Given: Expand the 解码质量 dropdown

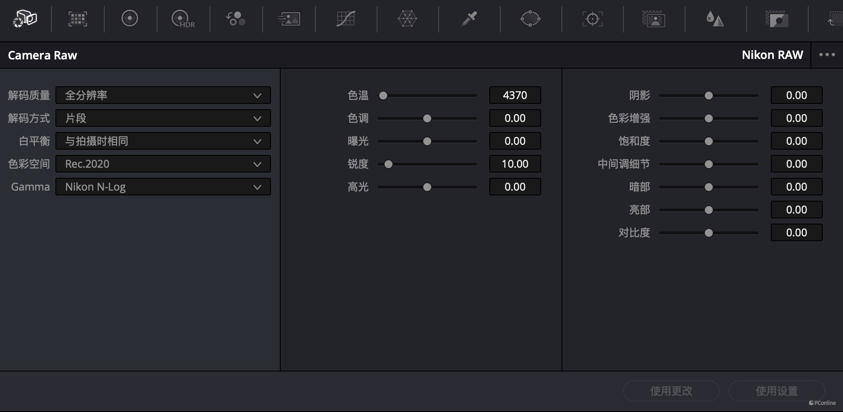Looking at the screenshot, I should [163, 95].
